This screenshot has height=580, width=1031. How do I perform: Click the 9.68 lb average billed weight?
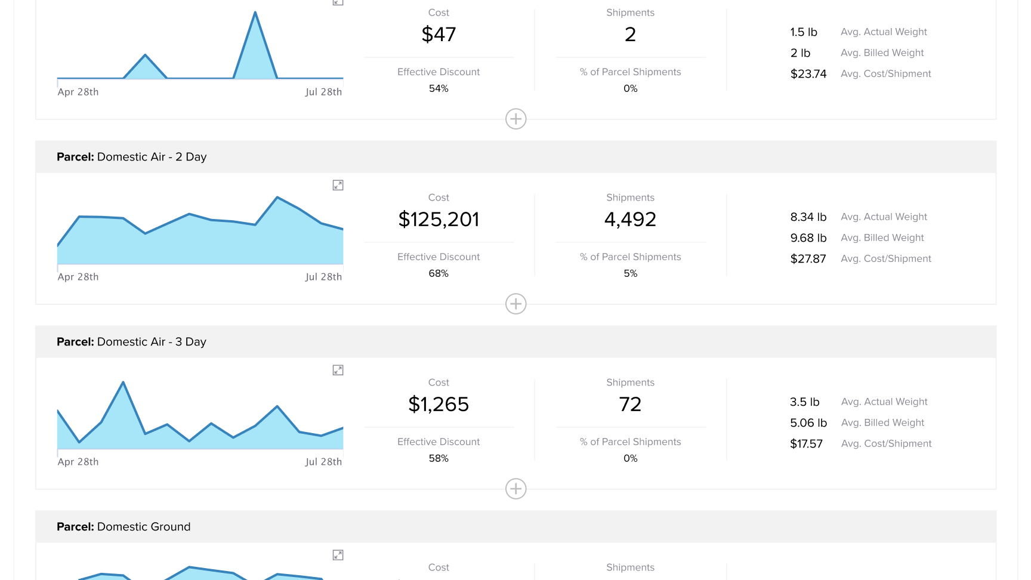coord(808,237)
